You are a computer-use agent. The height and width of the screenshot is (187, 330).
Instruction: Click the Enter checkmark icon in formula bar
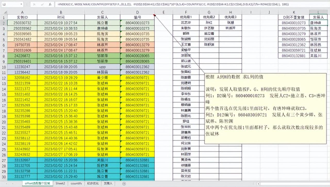(x=42, y=4)
